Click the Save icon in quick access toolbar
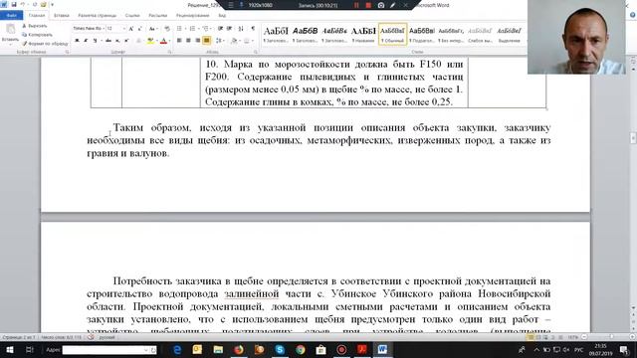Viewport: 637px width, 358px height. (x=14, y=4)
